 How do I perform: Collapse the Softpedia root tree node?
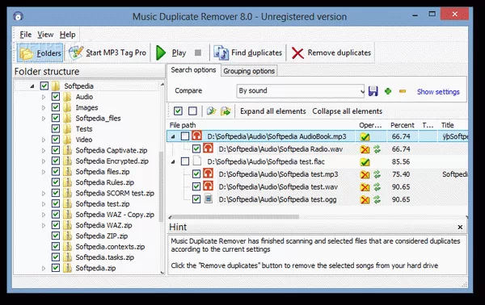click(32, 86)
